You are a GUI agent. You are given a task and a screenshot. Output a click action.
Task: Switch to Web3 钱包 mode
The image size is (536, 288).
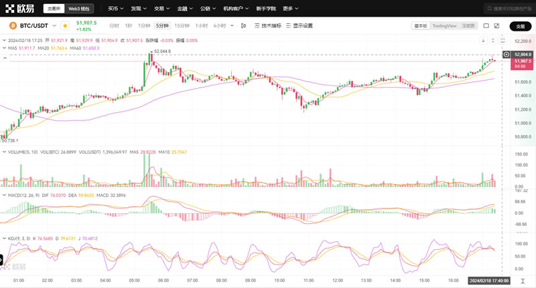tap(78, 9)
